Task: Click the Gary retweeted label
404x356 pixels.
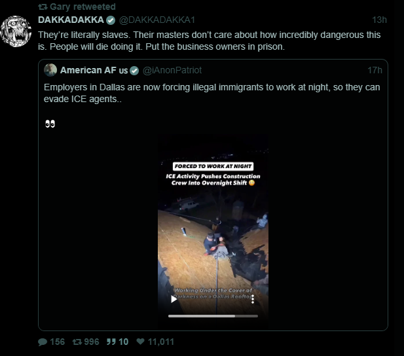Action: pyautogui.click(x=83, y=7)
